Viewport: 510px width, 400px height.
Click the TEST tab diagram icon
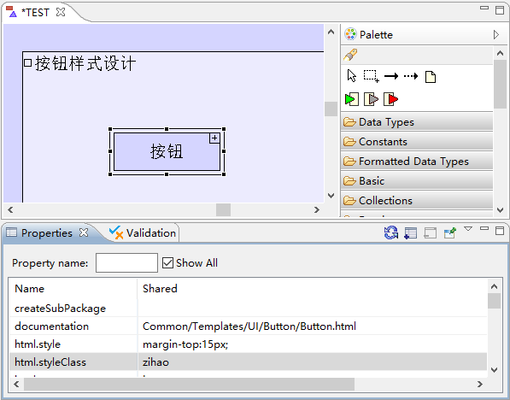coord(11,12)
